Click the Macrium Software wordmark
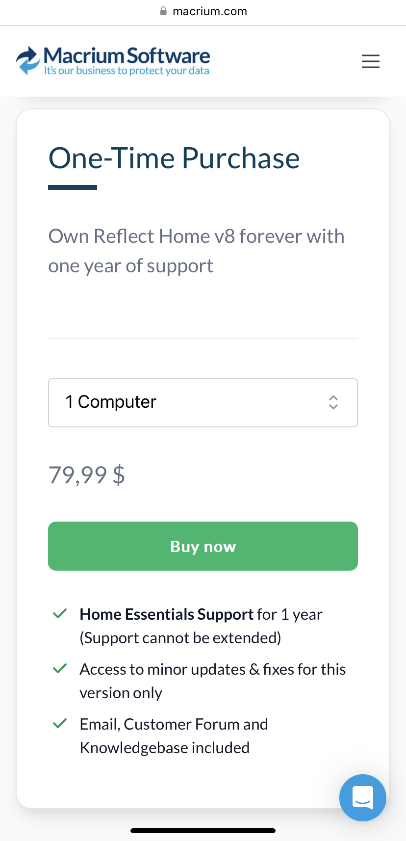 (127, 55)
